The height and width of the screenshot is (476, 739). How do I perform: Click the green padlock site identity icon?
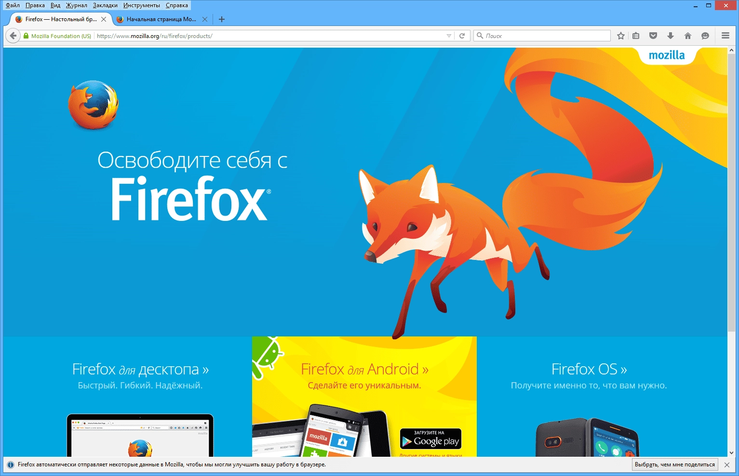pyautogui.click(x=26, y=36)
